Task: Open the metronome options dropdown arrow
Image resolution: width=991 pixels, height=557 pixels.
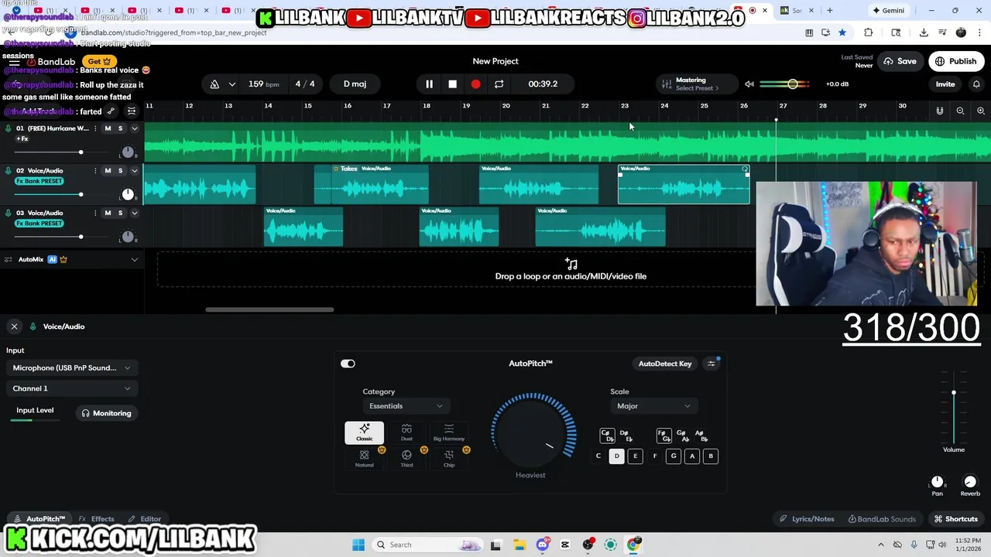Action: point(231,84)
